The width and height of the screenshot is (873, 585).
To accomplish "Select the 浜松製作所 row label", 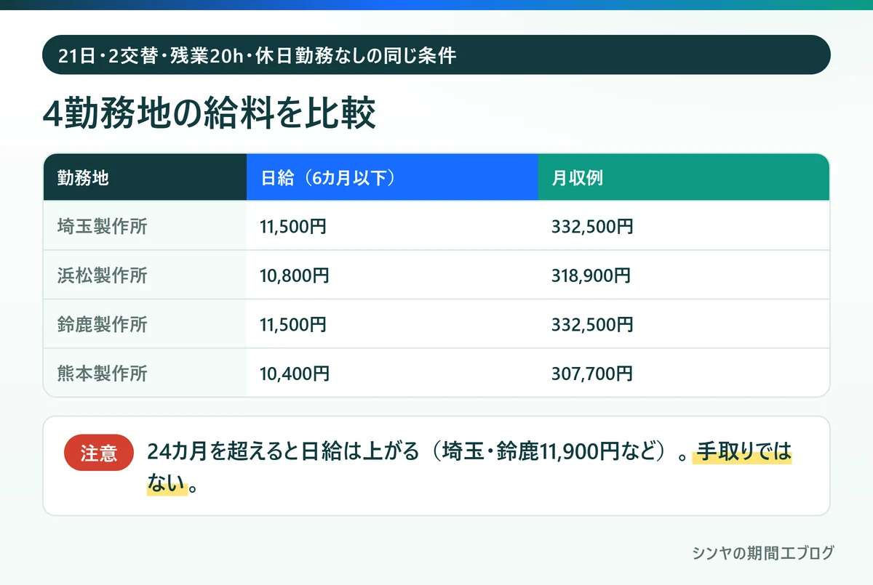I will (x=103, y=275).
